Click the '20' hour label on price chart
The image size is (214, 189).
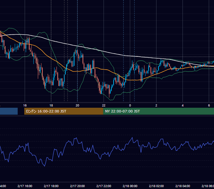click(x=77, y=106)
